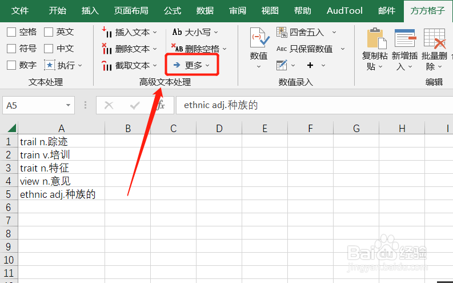Click the large Value (数值) document icon
Image resolution: width=453 pixels, height=283 pixels.
click(x=259, y=38)
